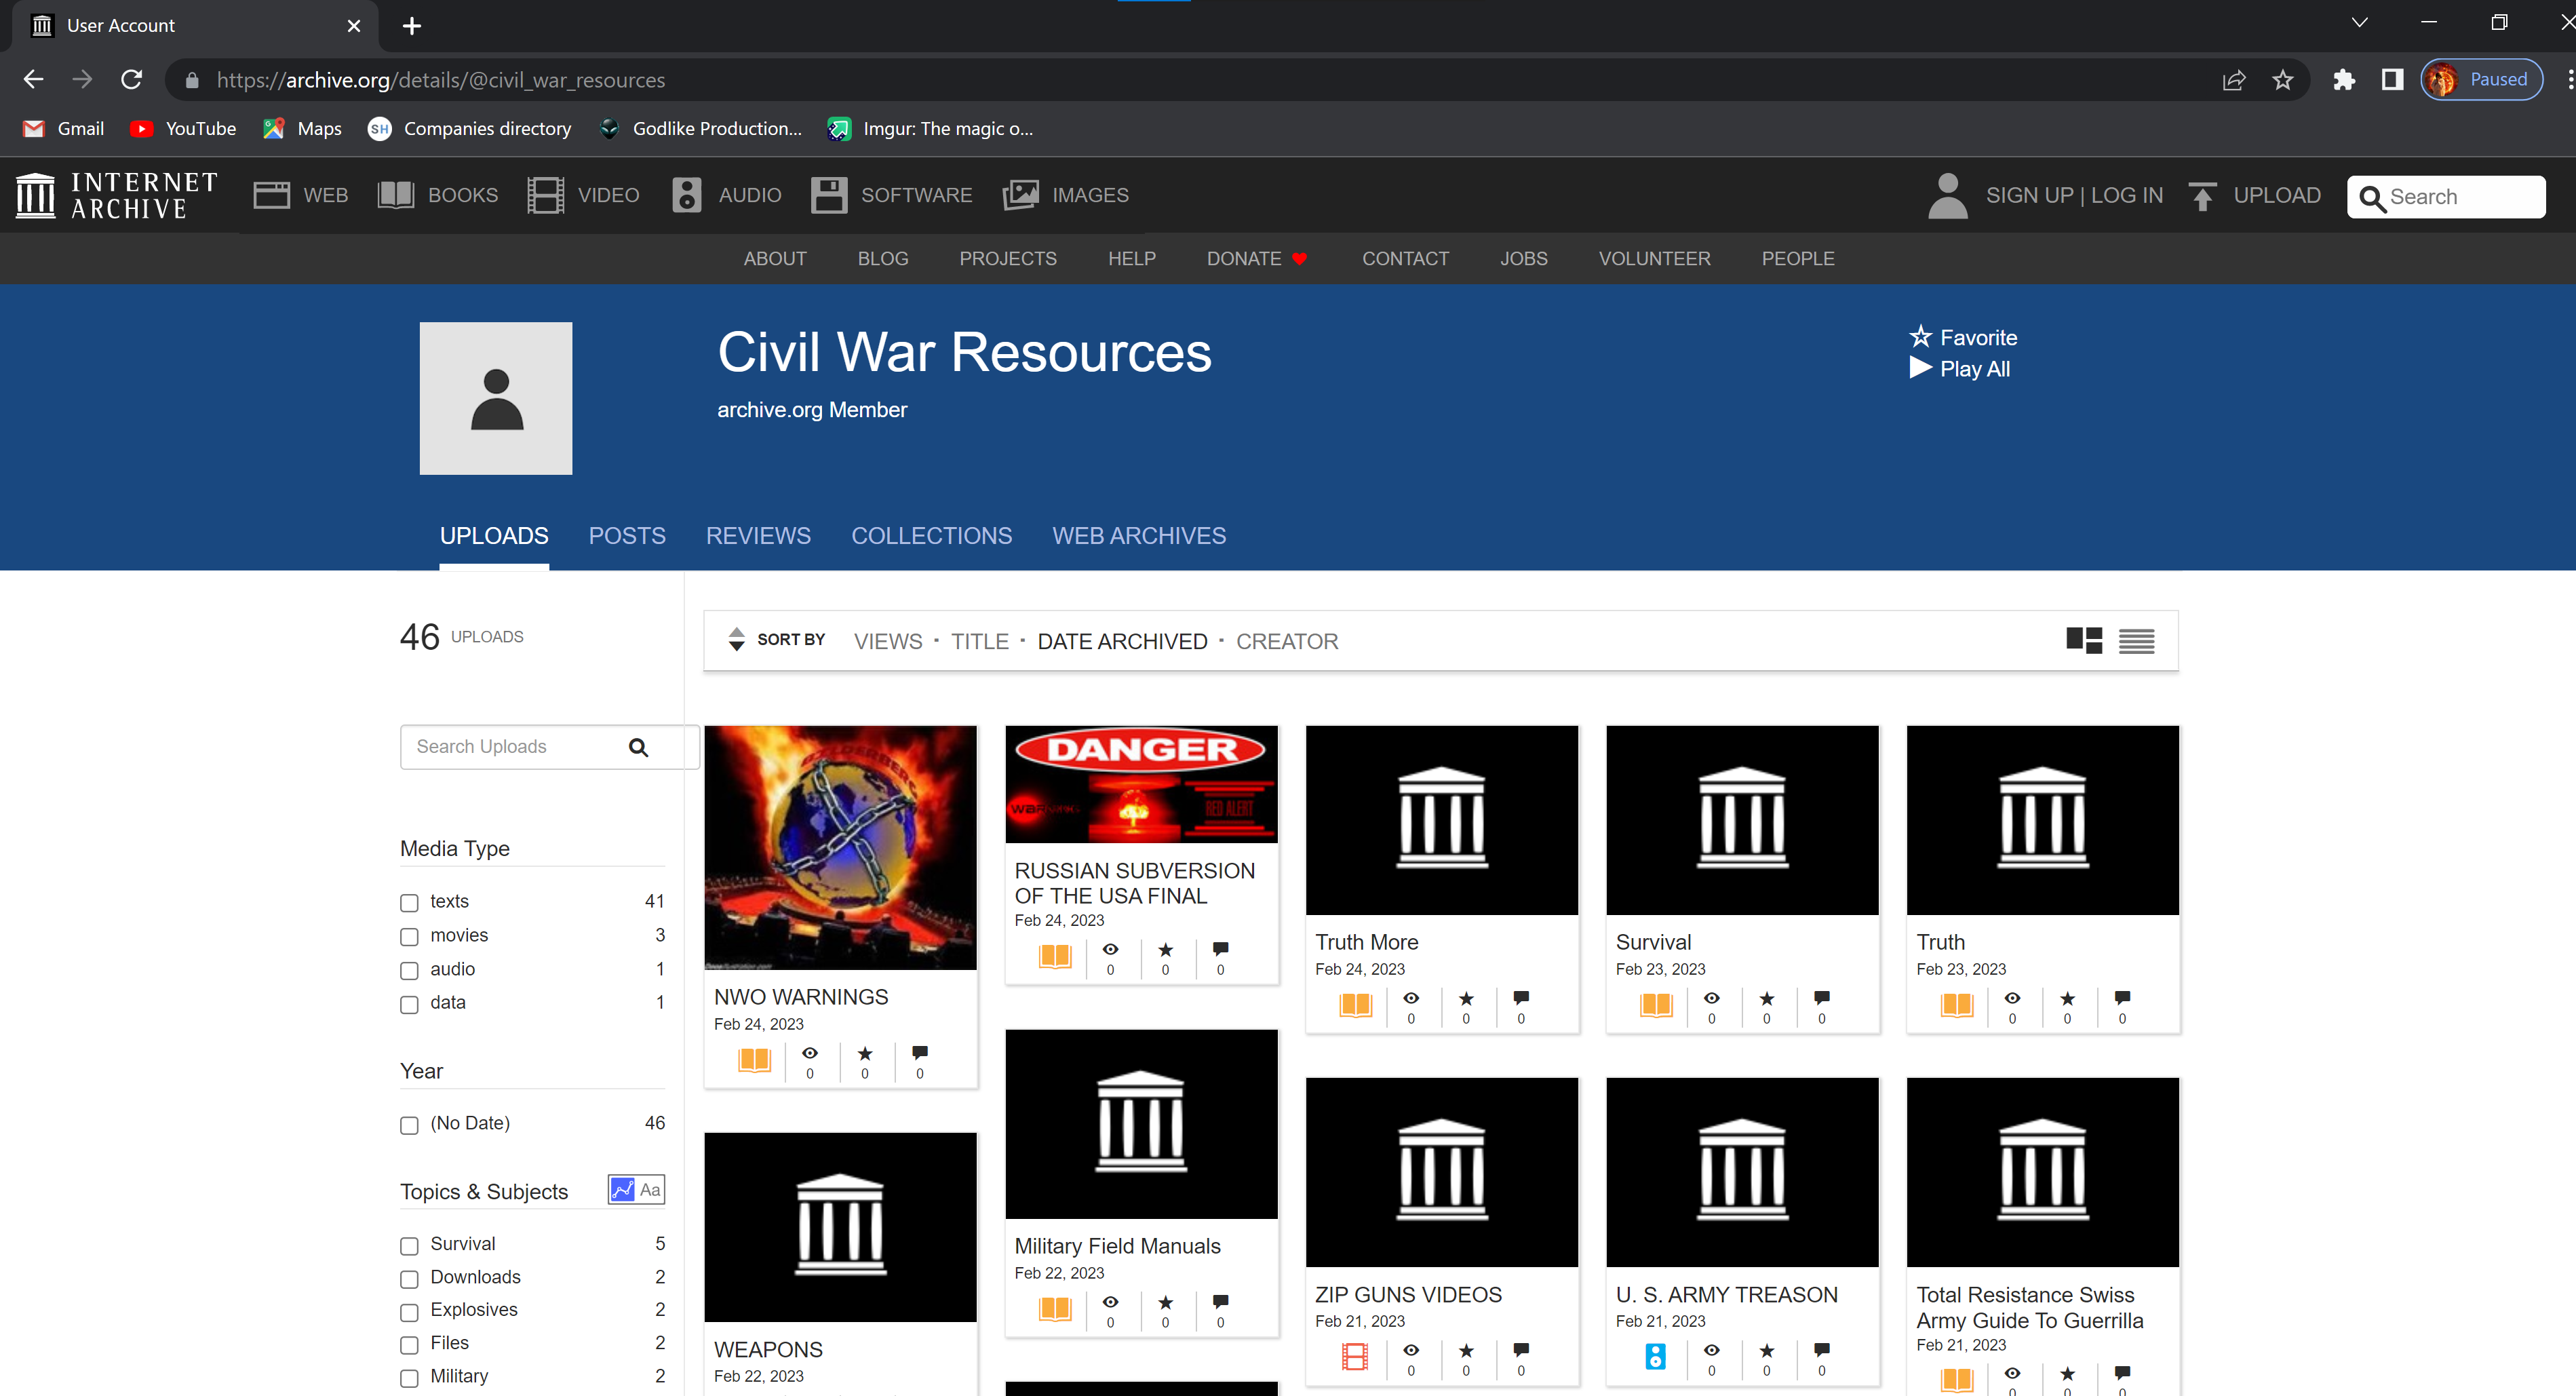The height and width of the screenshot is (1396, 2576).
Task: Bookmark this page with the star
Action: pos(2283,80)
